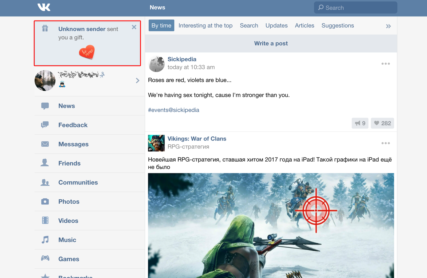Click the gift box icon in the notification

(45, 28)
